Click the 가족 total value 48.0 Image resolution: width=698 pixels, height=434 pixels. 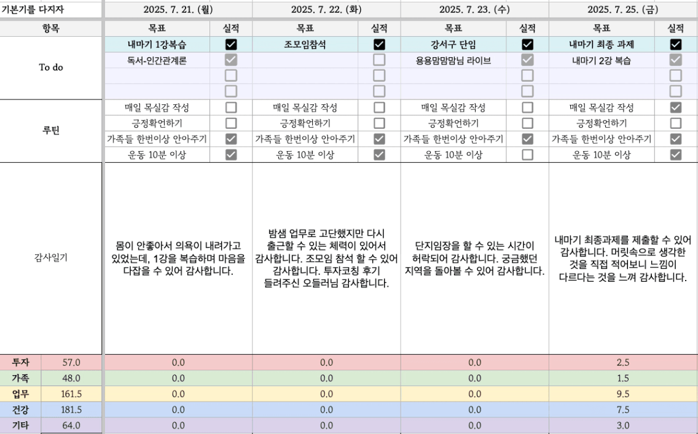tap(71, 378)
